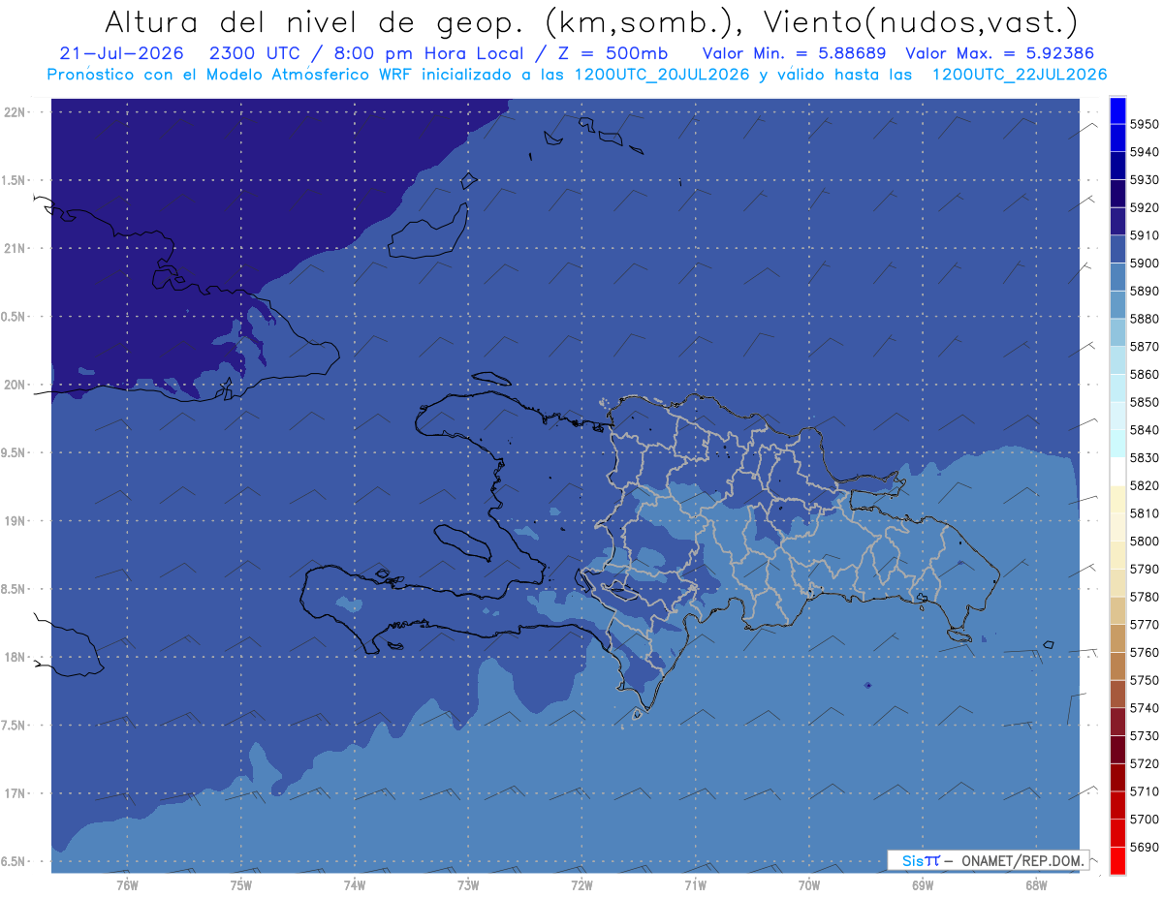Click the 9.5N latitude axis label

15,452
